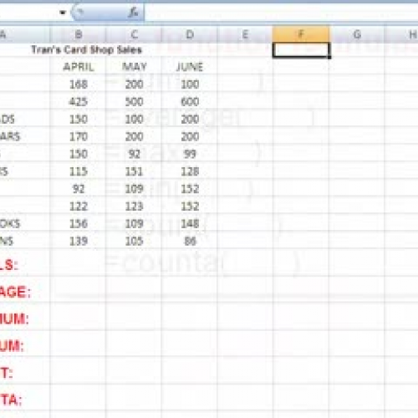The width and height of the screenshot is (418, 418).
Task: Select column D header
Action: pos(190,34)
